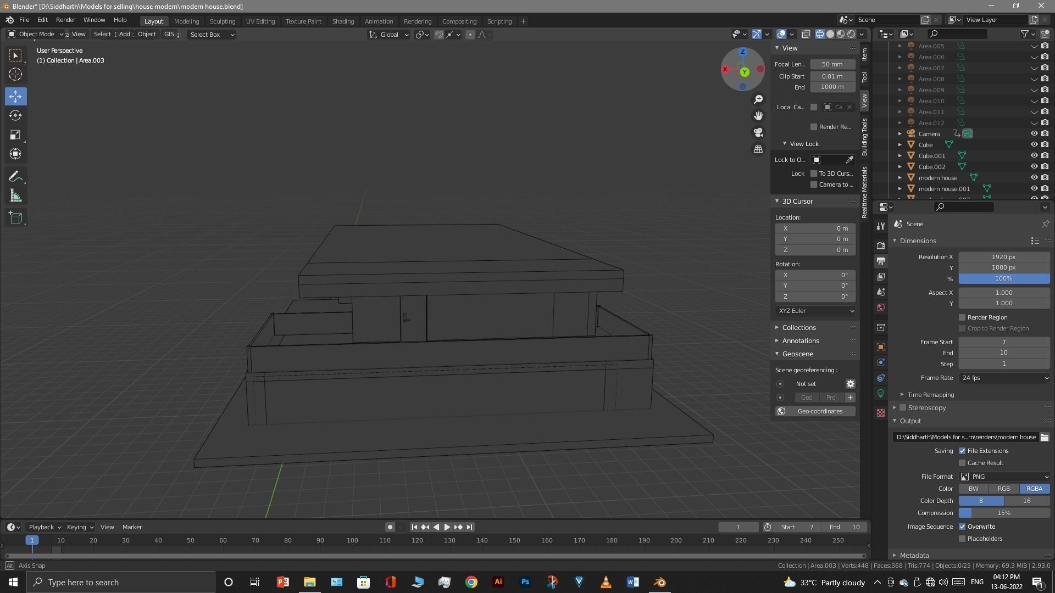Screen dimensions: 1055x593
Task: Open the World properties tab icon
Action: (881, 307)
